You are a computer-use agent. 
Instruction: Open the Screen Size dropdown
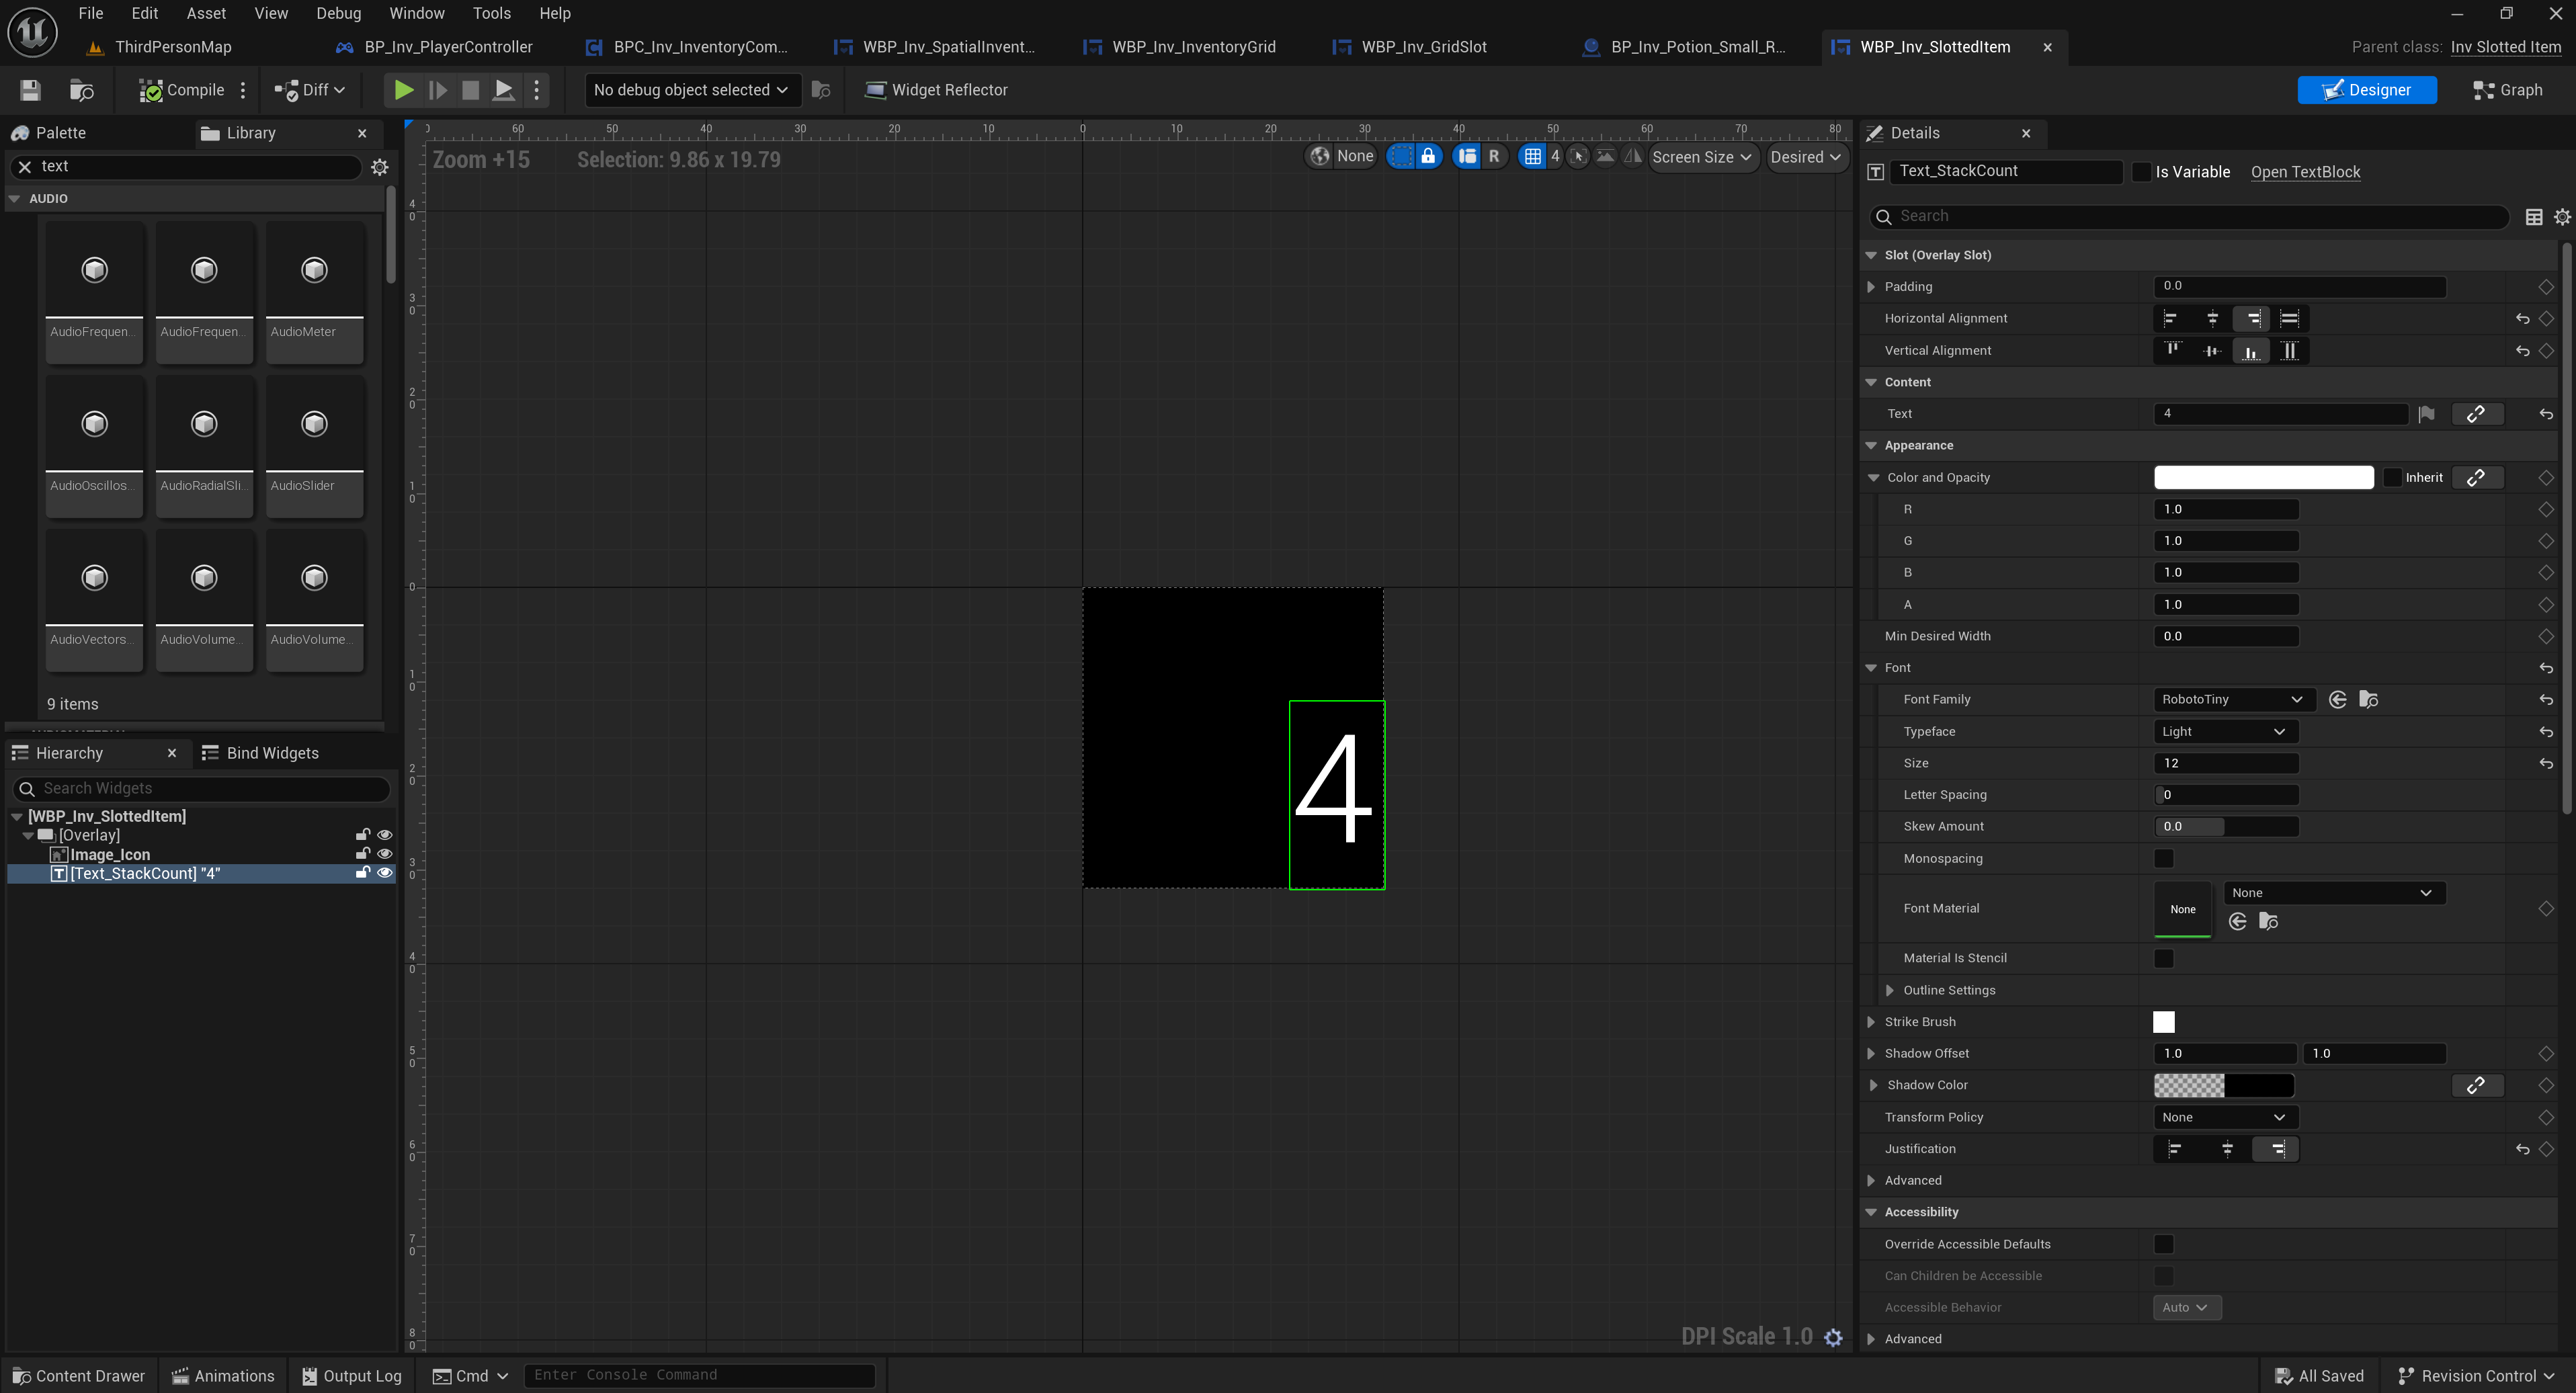(1701, 157)
